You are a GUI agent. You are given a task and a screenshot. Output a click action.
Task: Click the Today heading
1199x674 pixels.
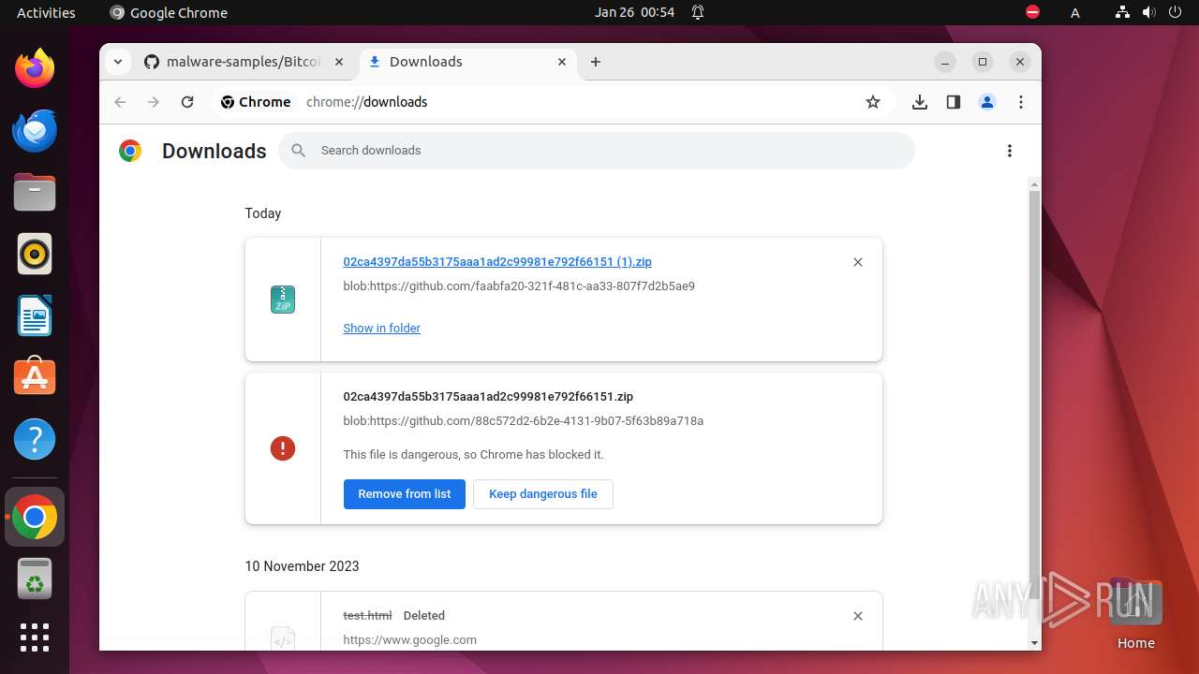[262, 213]
